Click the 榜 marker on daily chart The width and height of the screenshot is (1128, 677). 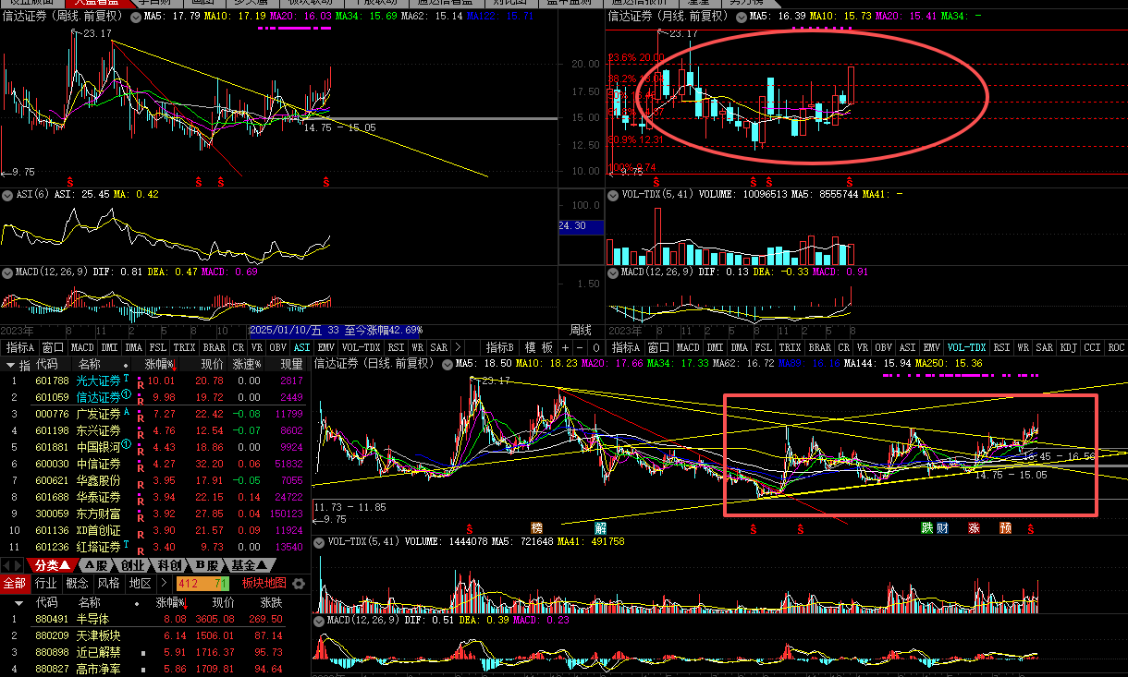coord(536,528)
